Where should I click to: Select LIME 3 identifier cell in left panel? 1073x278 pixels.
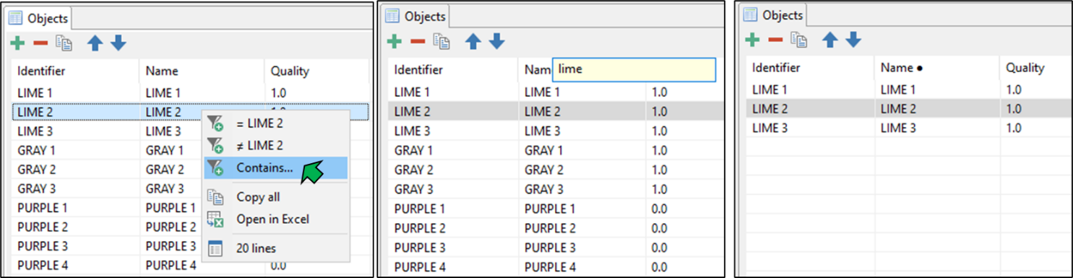[75, 131]
